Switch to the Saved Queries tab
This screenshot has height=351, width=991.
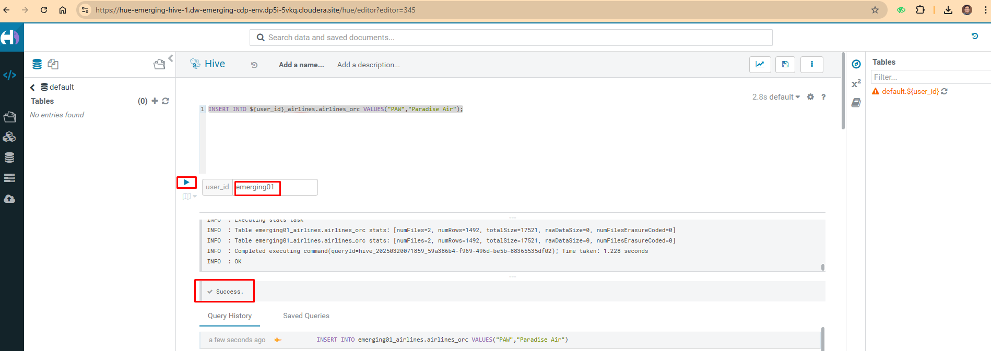pos(306,316)
